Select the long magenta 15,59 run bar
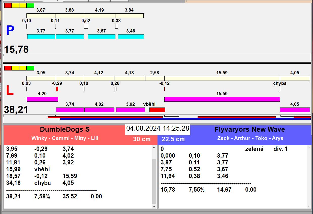The width and height of the screenshot is (313, 214). coord(222,99)
